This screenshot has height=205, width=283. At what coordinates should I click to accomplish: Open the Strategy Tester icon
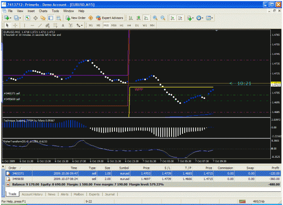point(58,18)
